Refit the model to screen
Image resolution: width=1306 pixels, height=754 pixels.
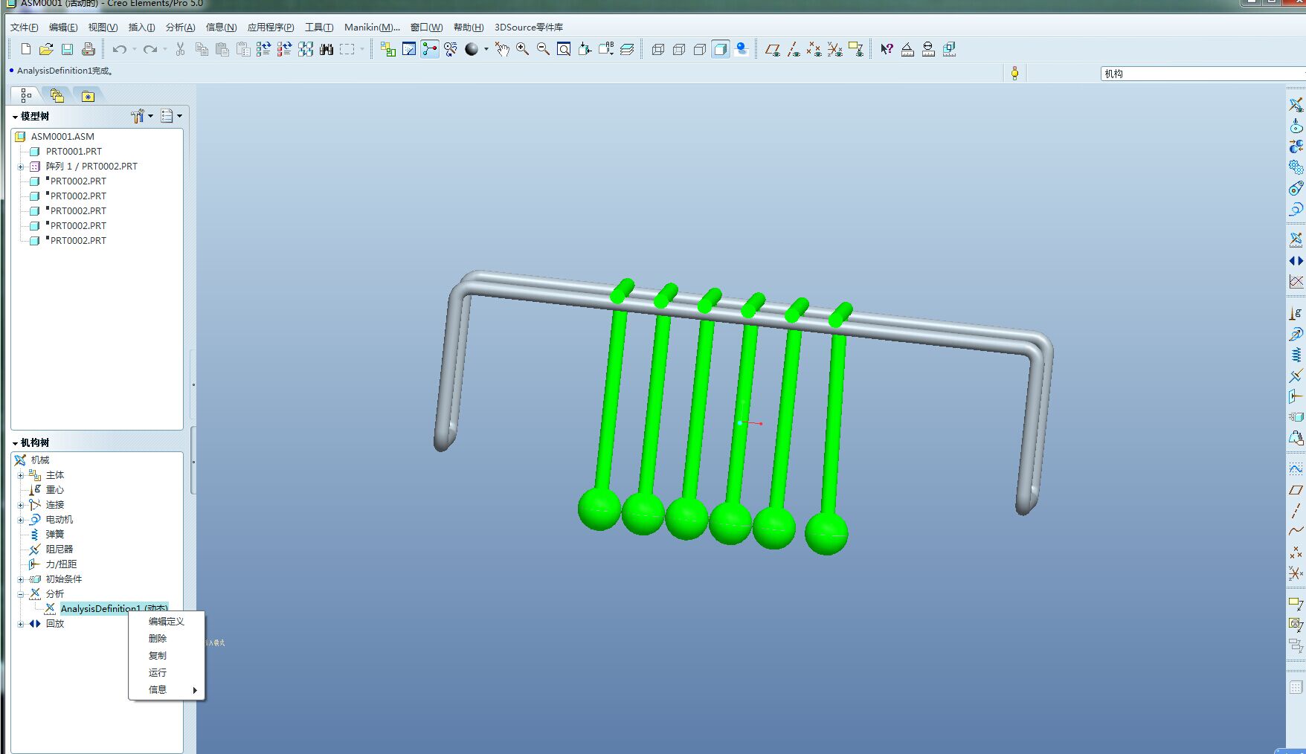(x=564, y=49)
